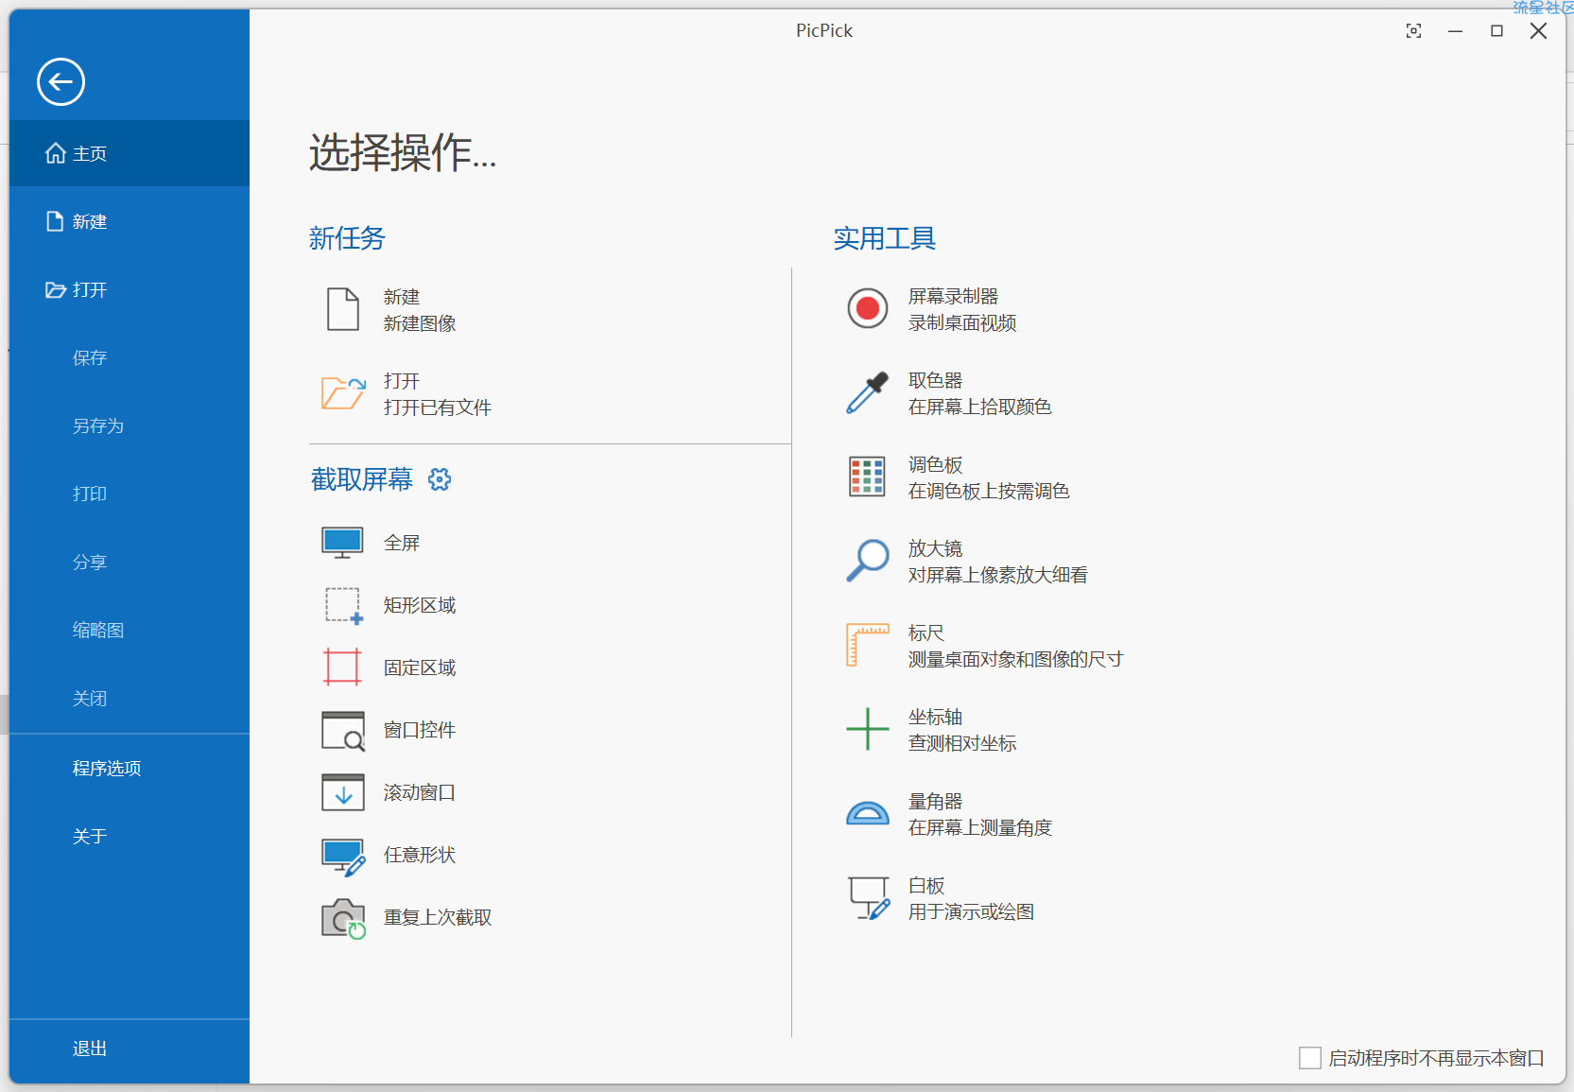Click 录制桌面视频 description text

962,322
